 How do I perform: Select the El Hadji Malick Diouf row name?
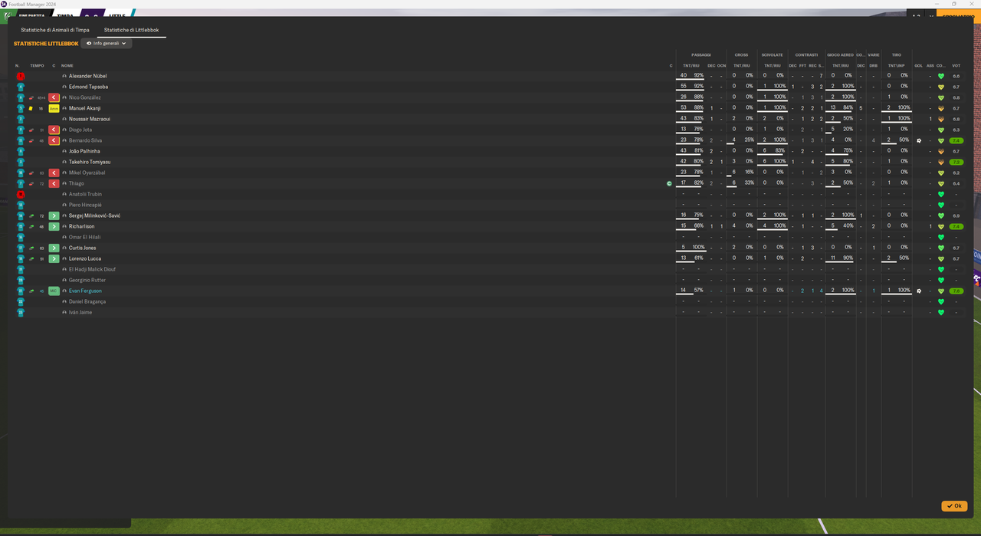tap(92, 269)
